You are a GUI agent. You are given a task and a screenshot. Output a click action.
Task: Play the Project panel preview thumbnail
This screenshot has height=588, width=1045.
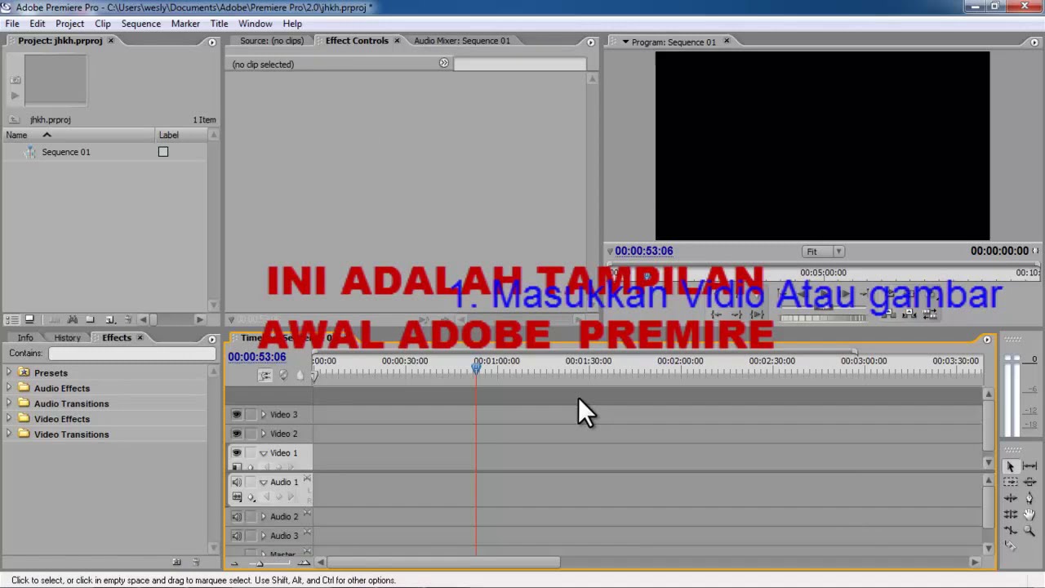click(15, 96)
